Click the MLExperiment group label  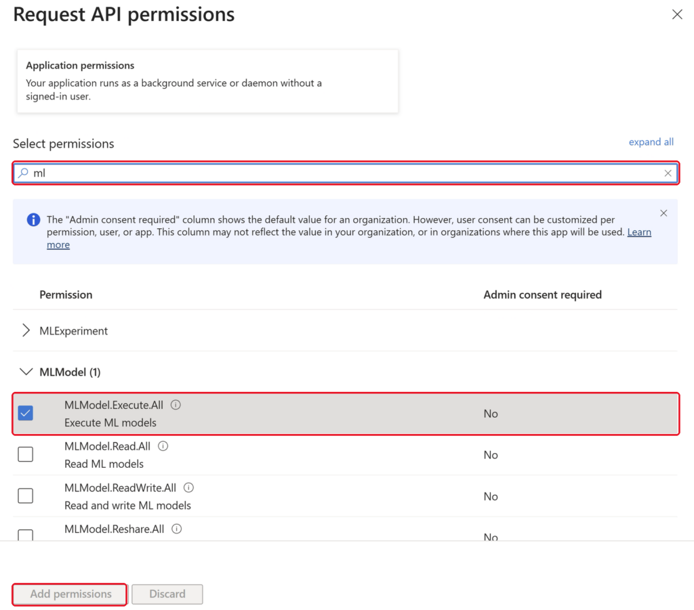click(73, 331)
